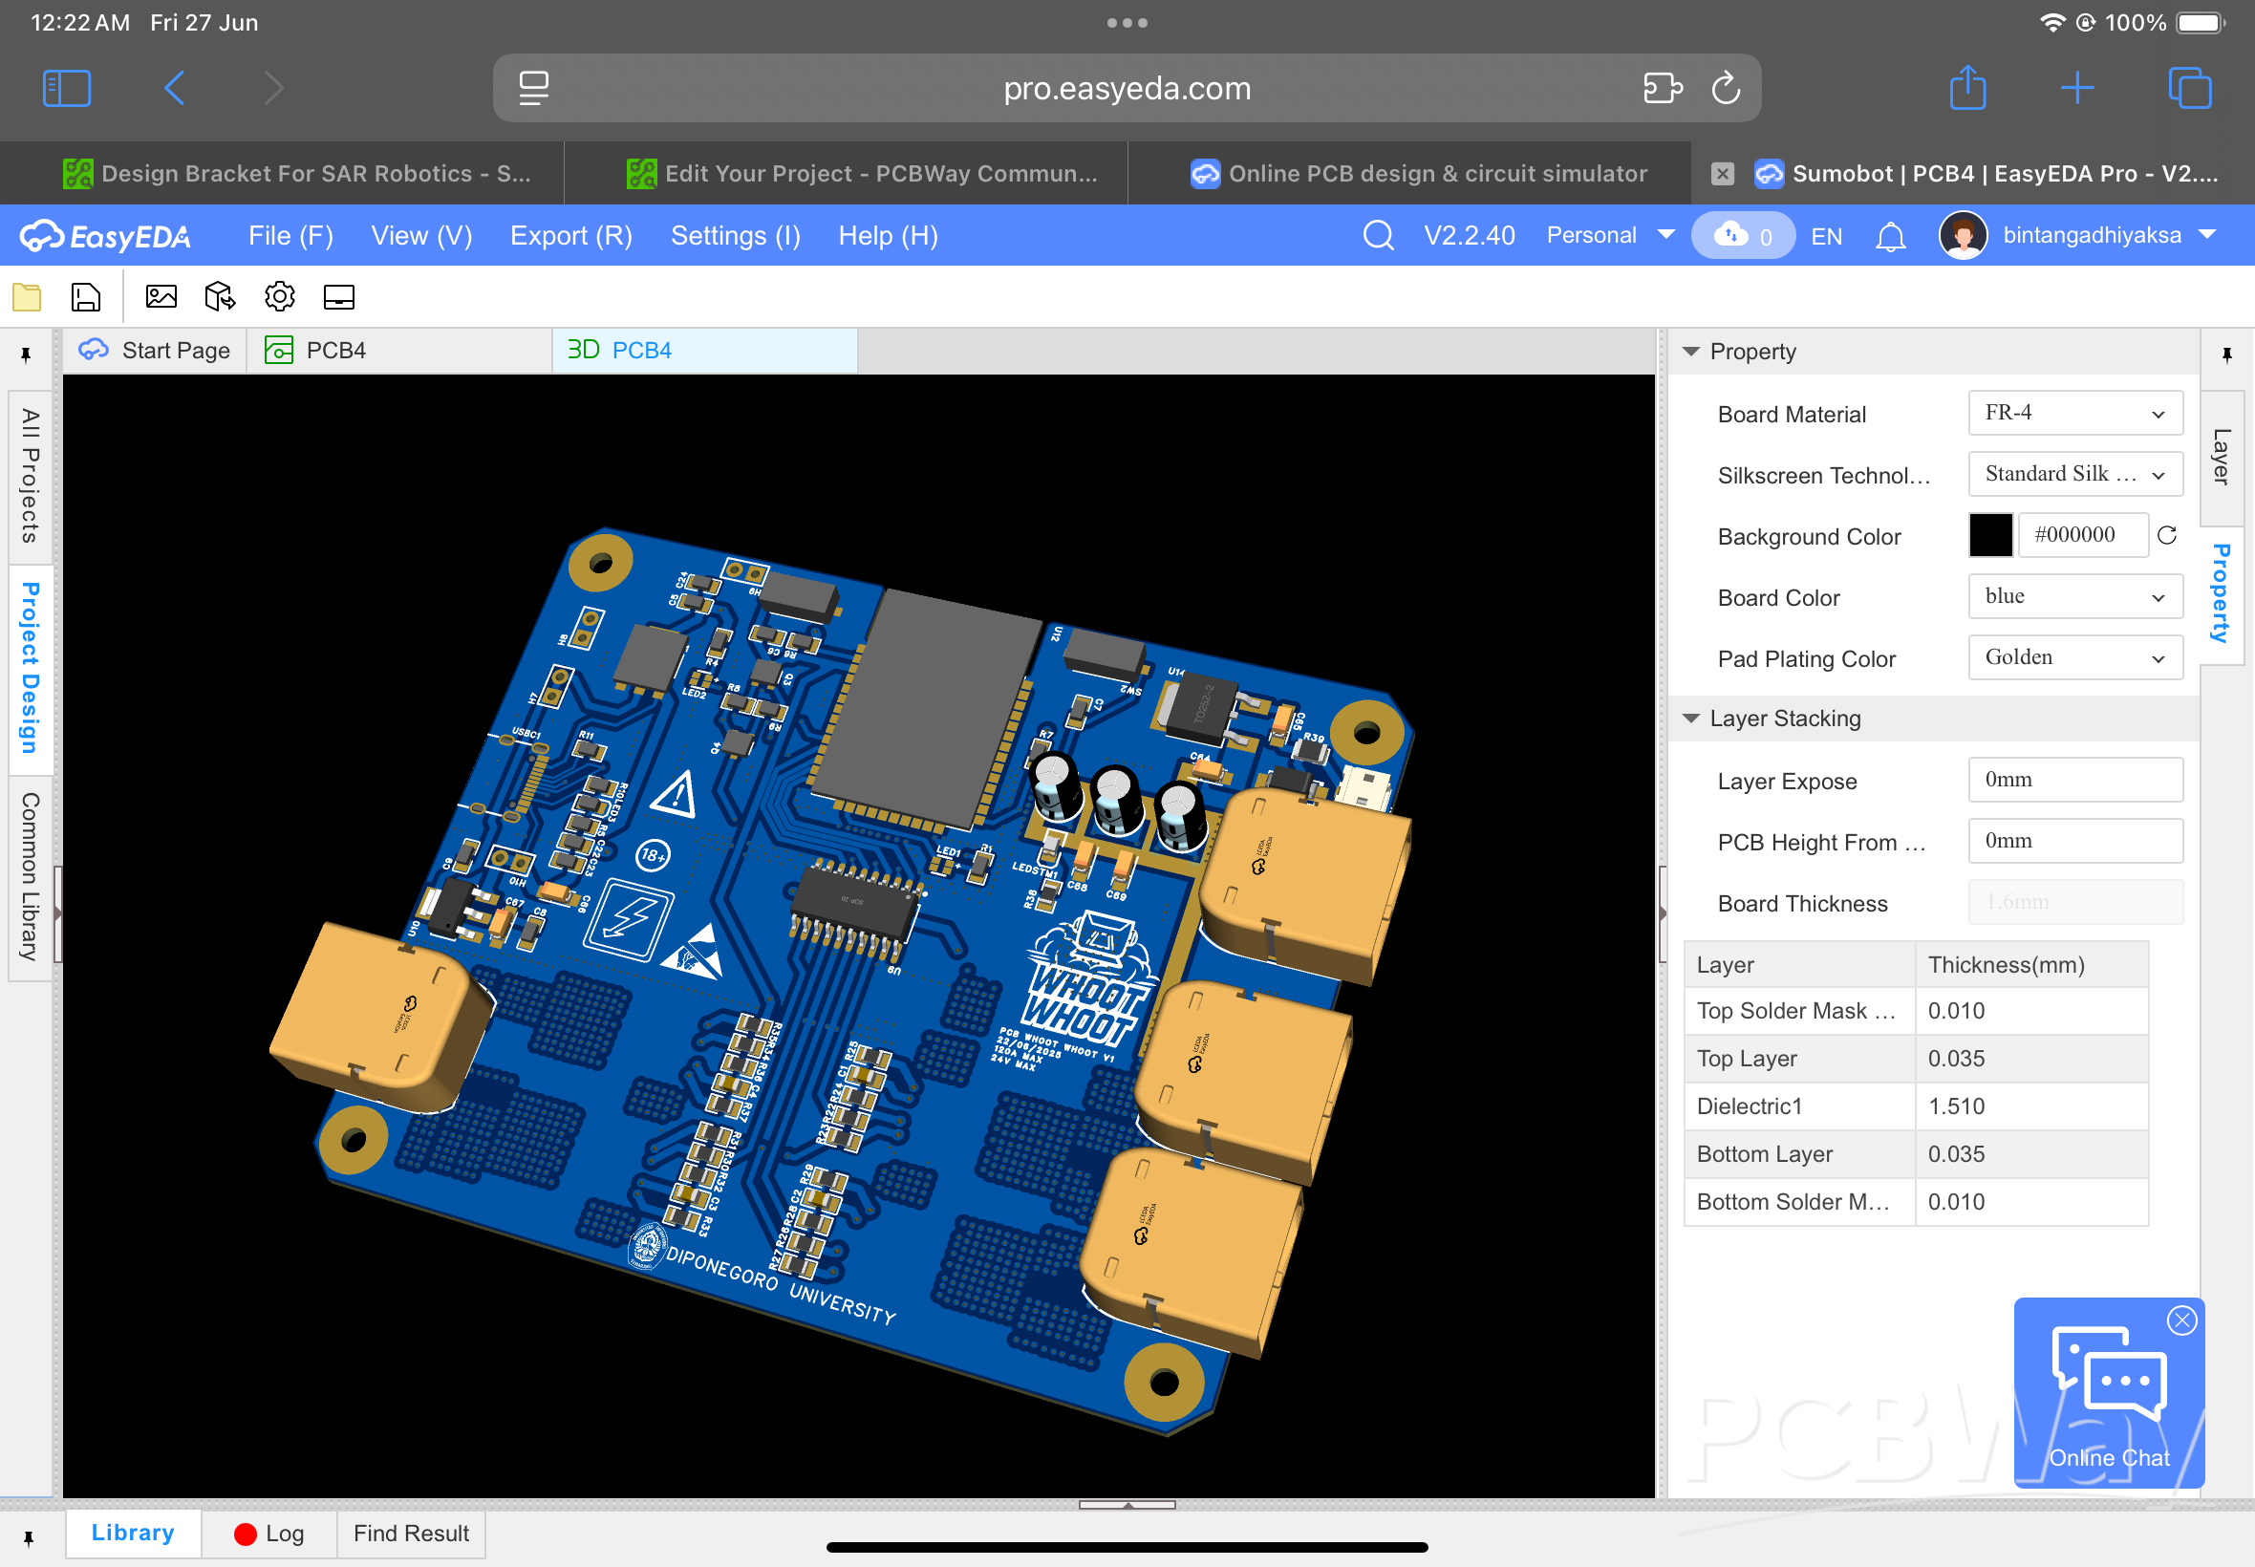The height and width of the screenshot is (1567, 2255).
Task: Open the Log bottom tab
Action: pos(269,1534)
